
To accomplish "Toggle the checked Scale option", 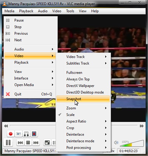I will tap(83, 115).
